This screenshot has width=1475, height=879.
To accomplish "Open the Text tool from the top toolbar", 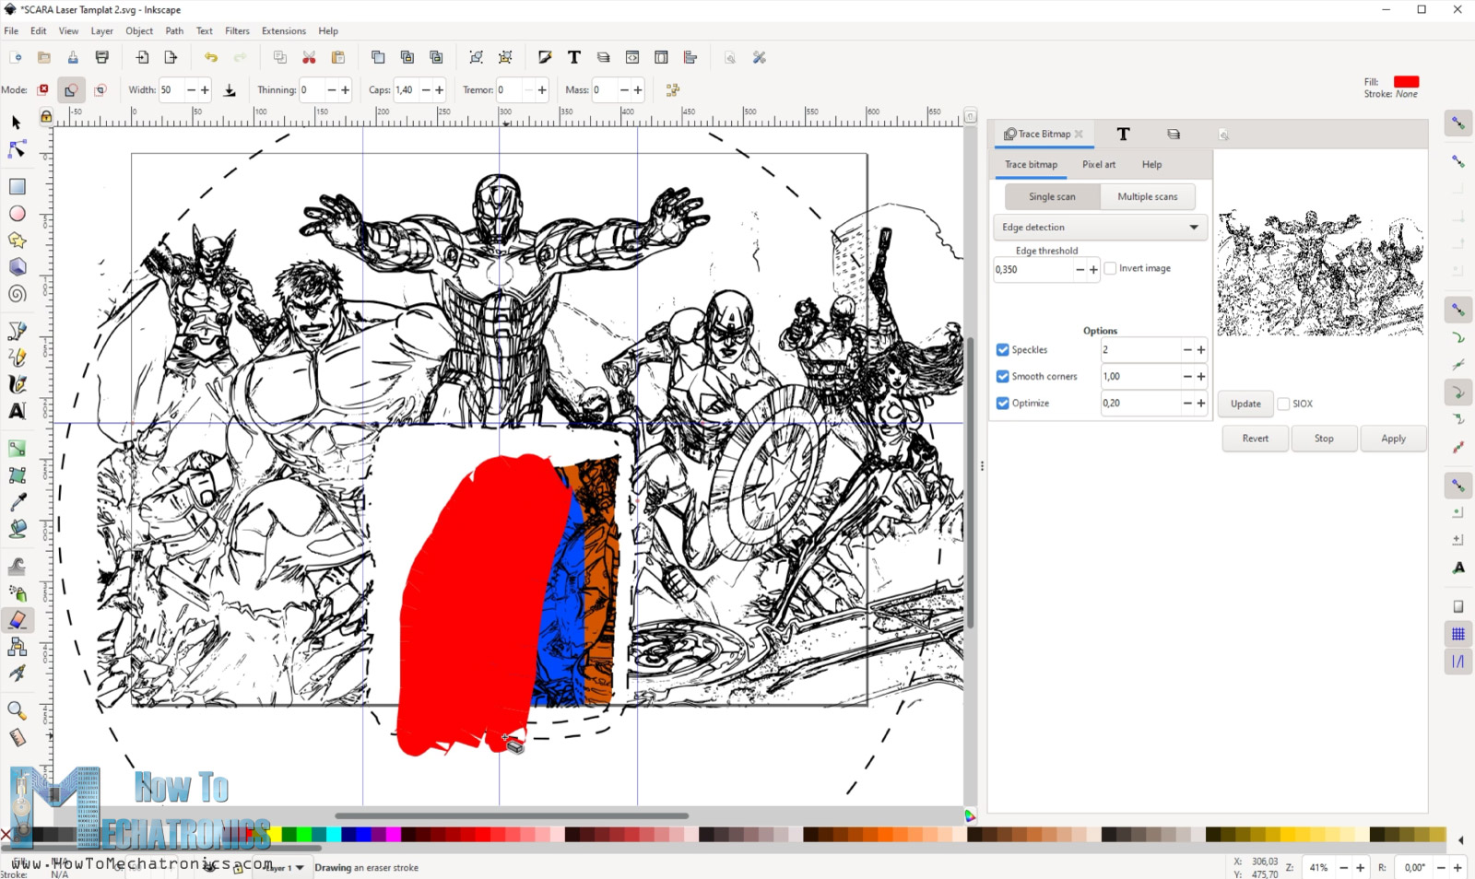I will click(573, 56).
